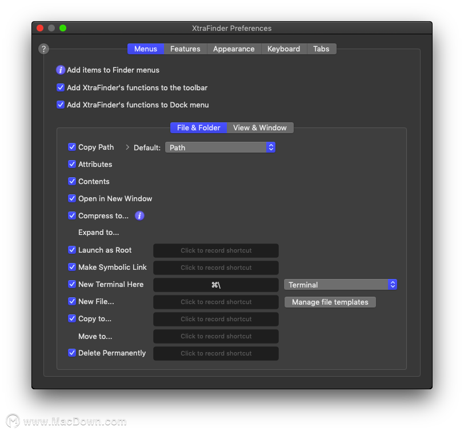The width and height of the screenshot is (464, 431).
Task: Click the Default: label text
Action: (x=147, y=147)
